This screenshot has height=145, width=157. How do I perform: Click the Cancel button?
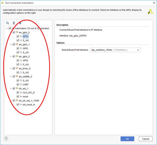[x=145, y=139]
